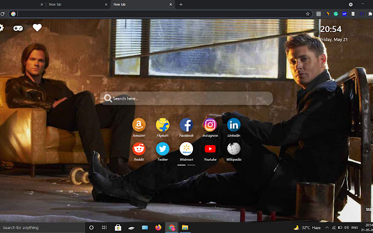Open a new tab with the plus button
The image size is (373, 233).
pyautogui.click(x=181, y=4)
